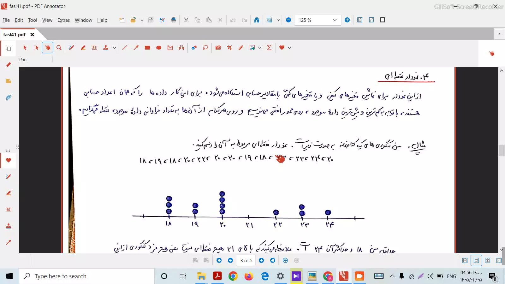Go to the previous page
The width and height of the screenshot is (505, 284).
230,260
